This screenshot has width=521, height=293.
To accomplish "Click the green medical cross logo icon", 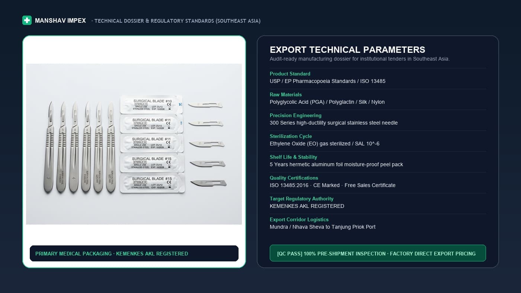I will 27,20.
